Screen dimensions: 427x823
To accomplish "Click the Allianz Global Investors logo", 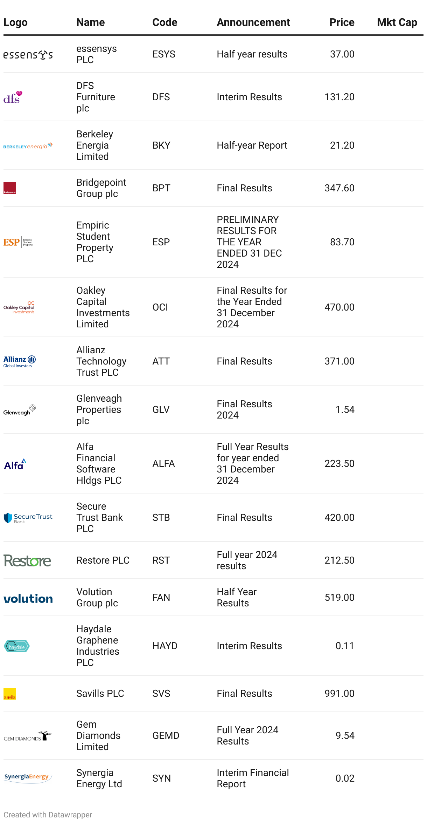I will (x=20, y=361).
